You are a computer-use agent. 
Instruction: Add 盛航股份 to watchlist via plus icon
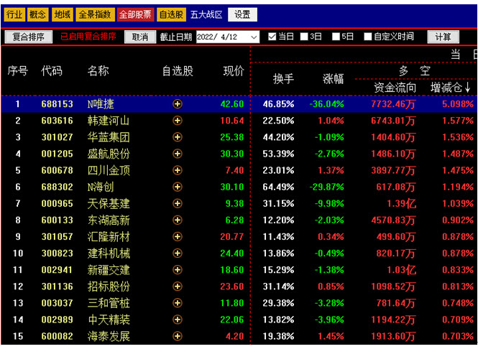pos(177,154)
